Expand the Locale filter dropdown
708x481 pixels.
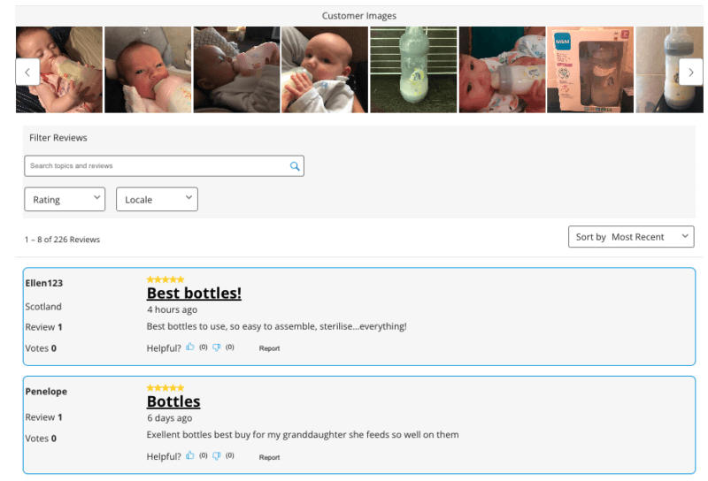[157, 200]
